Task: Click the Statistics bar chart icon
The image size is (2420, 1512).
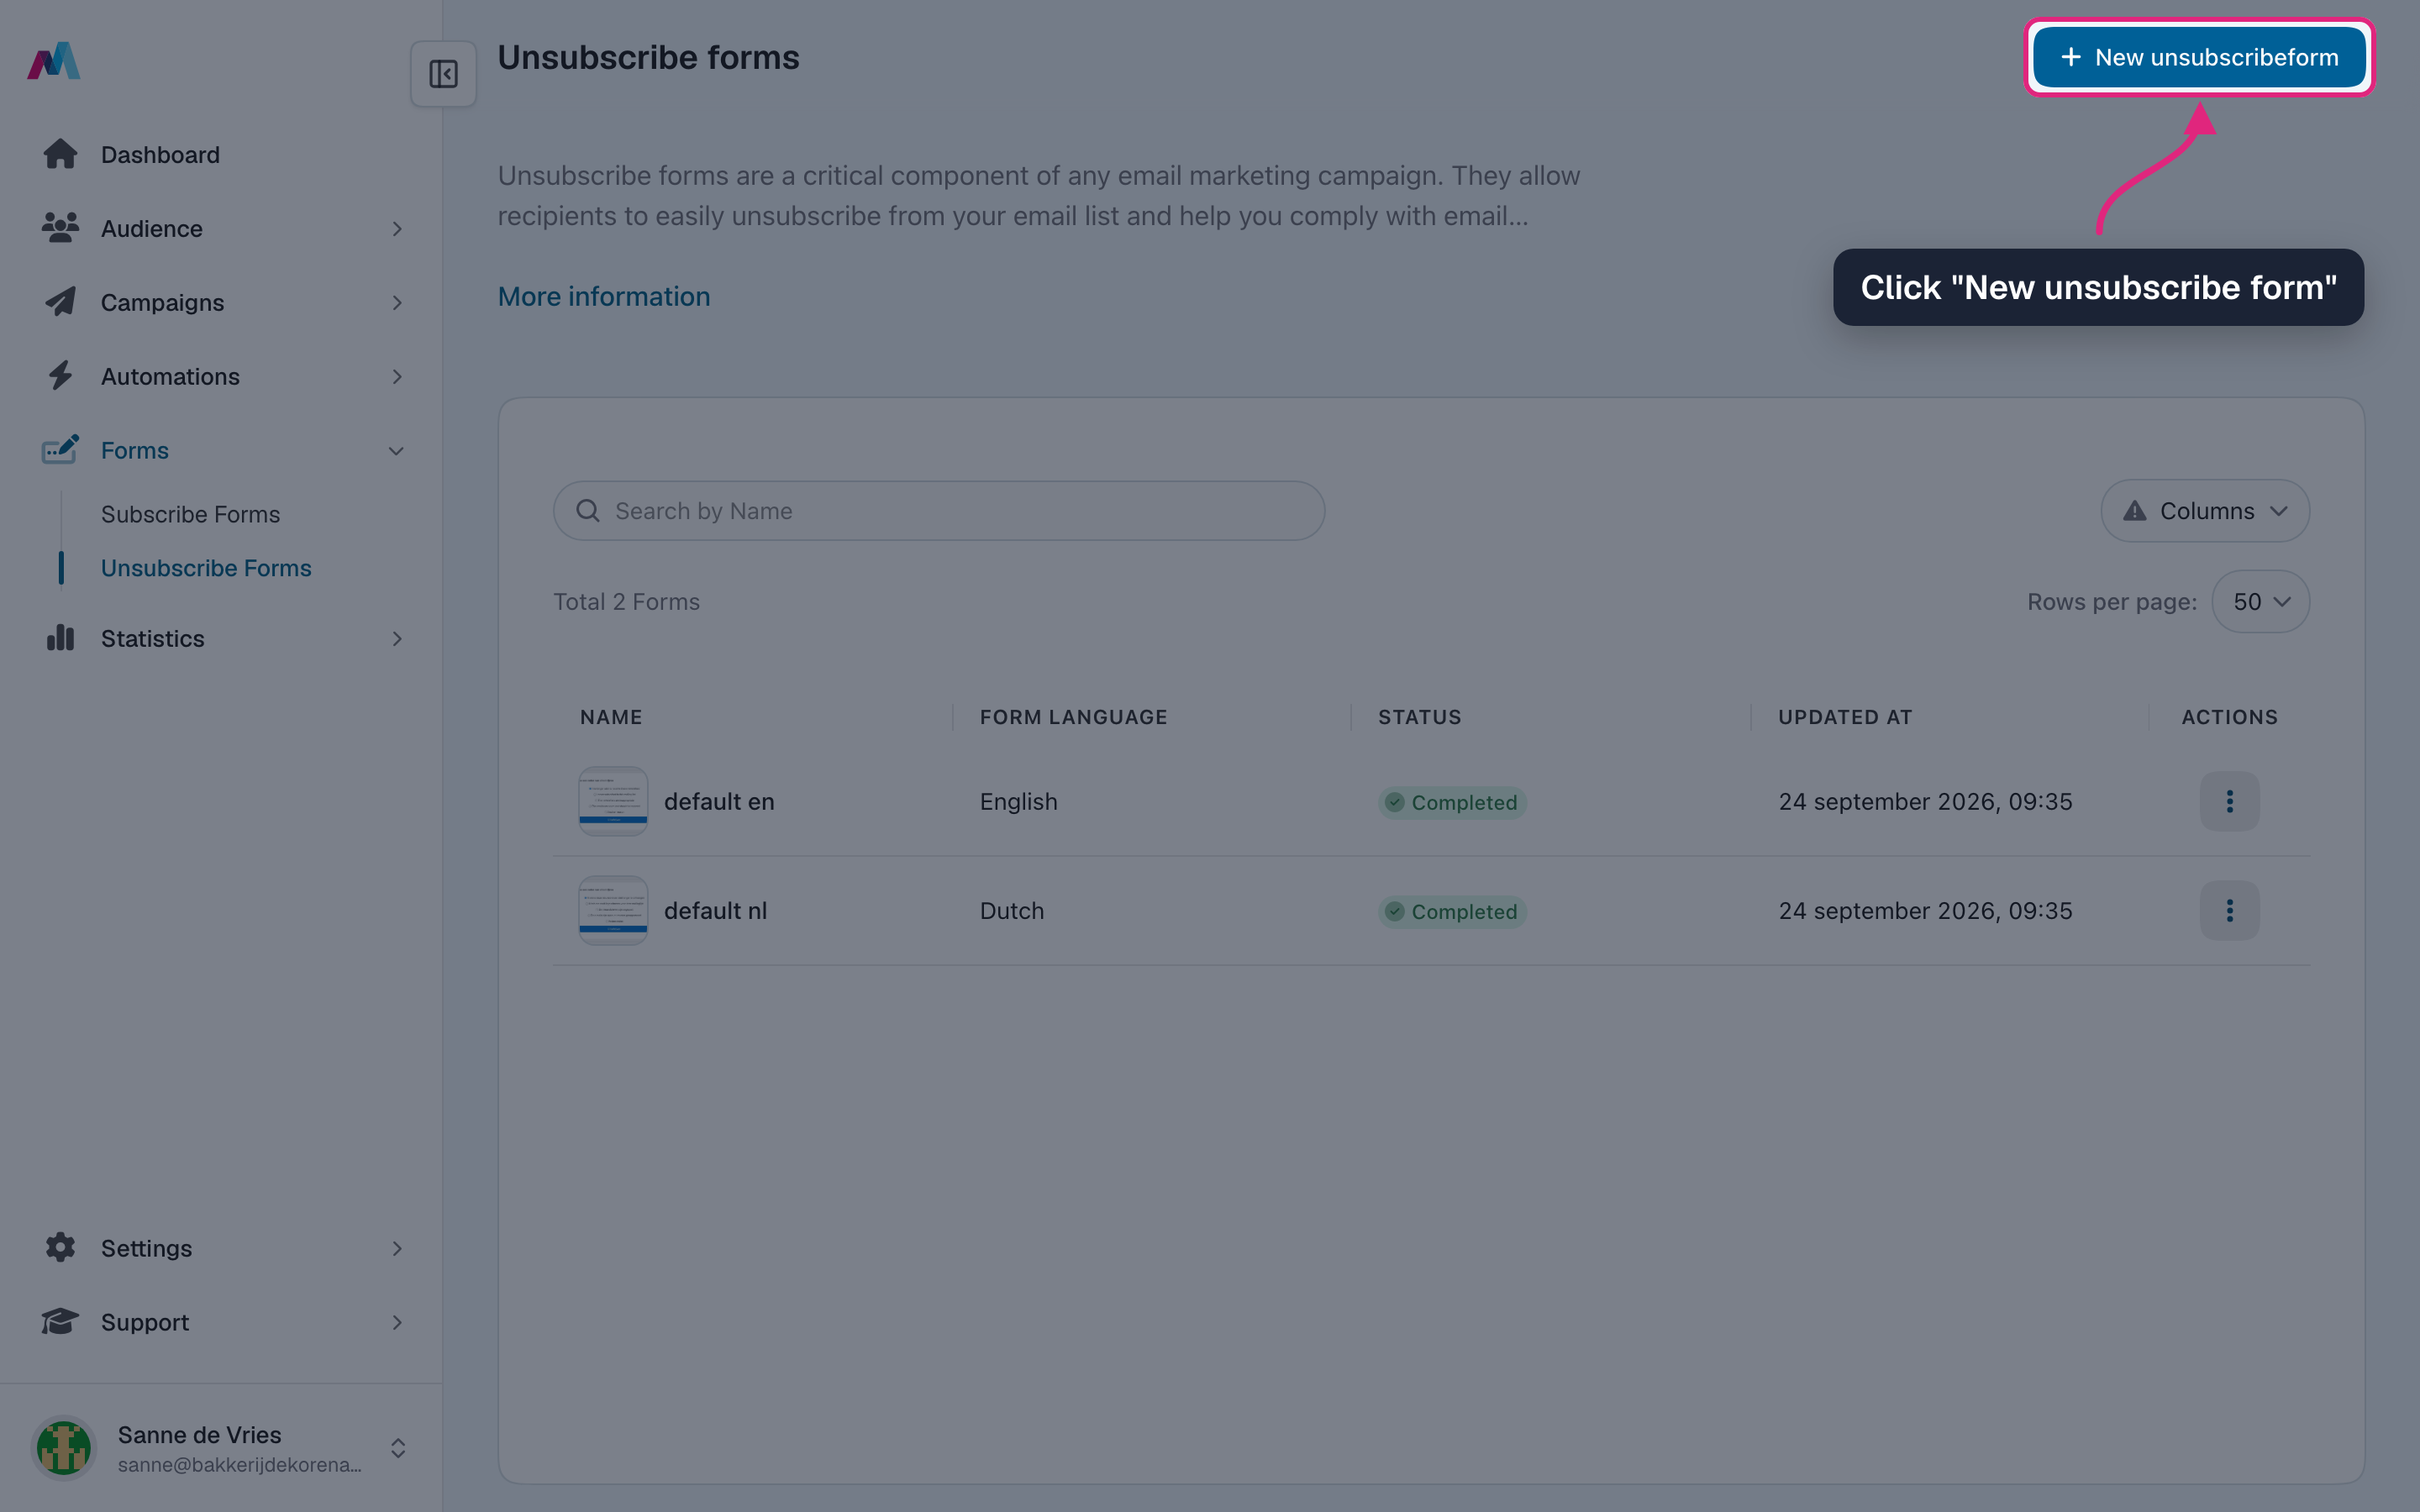Action: click(60, 638)
